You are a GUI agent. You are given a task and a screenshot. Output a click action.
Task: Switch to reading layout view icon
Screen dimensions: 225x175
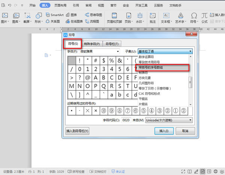tap(189, 171)
